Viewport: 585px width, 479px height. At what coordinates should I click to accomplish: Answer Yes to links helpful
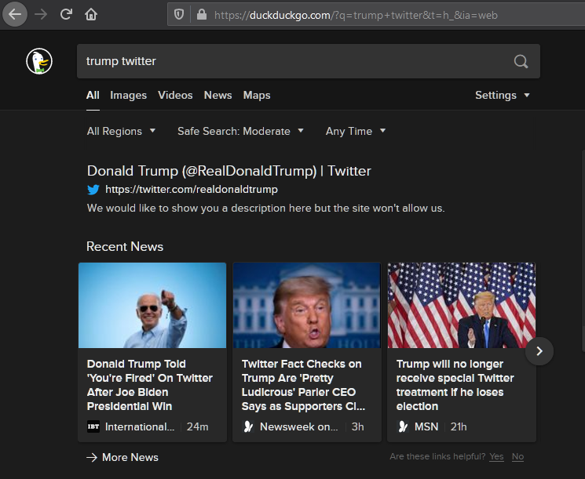tap(496, 456)
